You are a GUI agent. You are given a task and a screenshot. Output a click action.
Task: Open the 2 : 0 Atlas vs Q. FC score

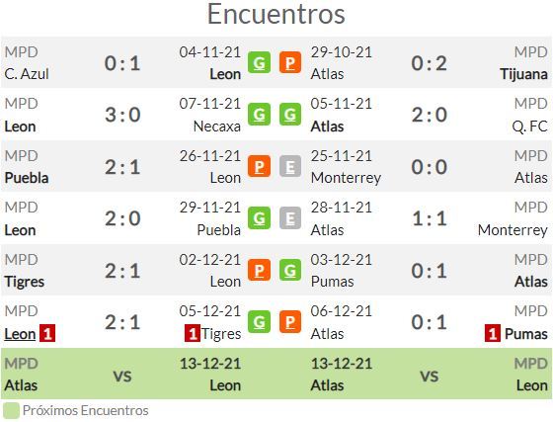(430, 115)
